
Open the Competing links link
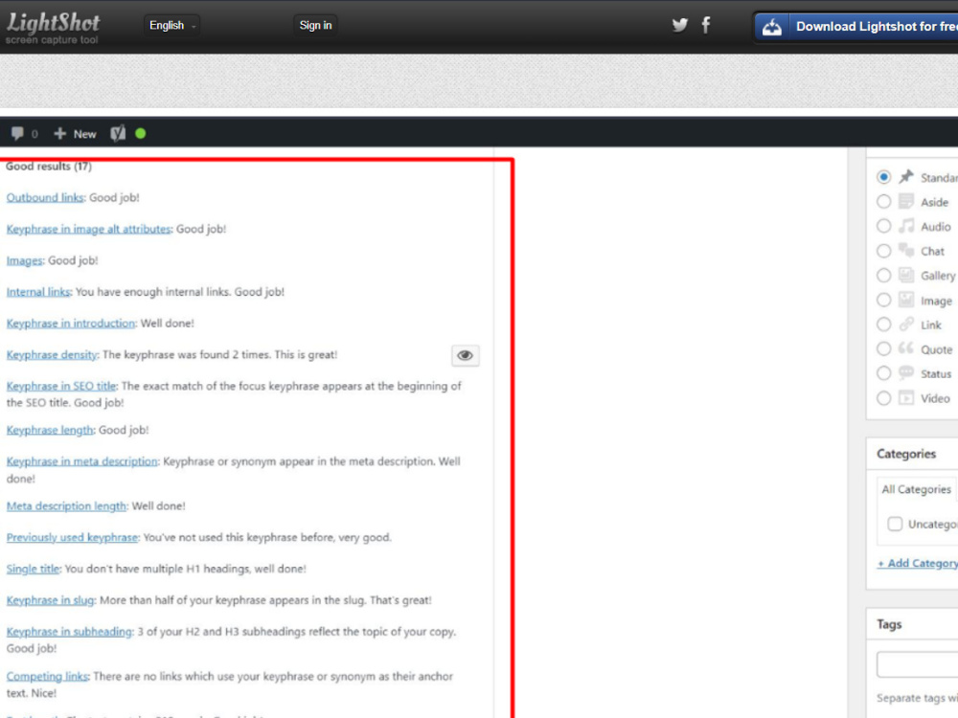(47, 677)
